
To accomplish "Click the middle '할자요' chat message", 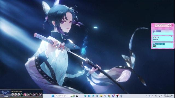I will coord(163,39).
